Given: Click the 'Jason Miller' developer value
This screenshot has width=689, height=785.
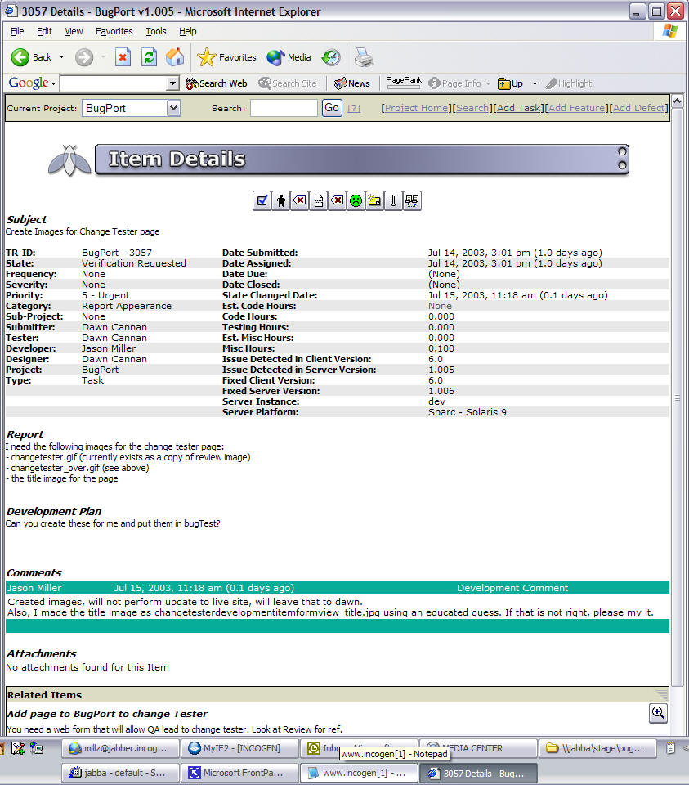Looking at the screenshot, I should click(109, 348).
